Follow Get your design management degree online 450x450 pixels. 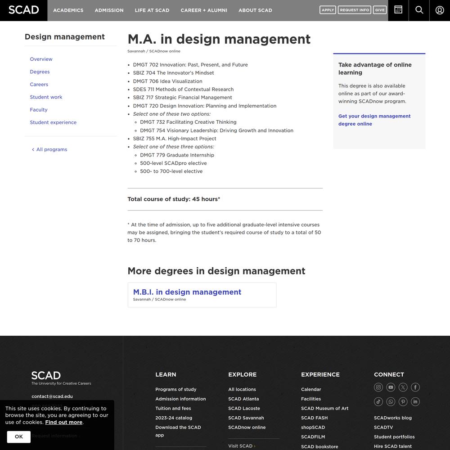pyautogui.click(x=374, y=120)
